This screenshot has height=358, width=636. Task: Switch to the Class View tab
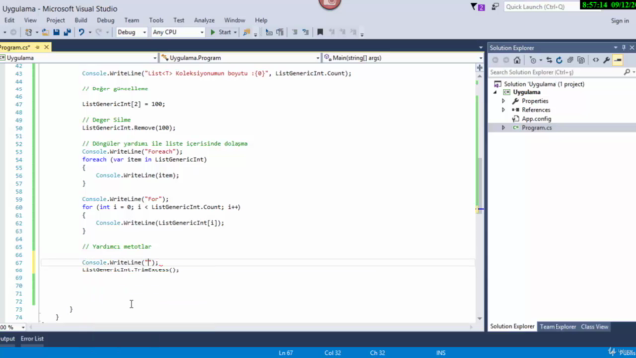594,327
